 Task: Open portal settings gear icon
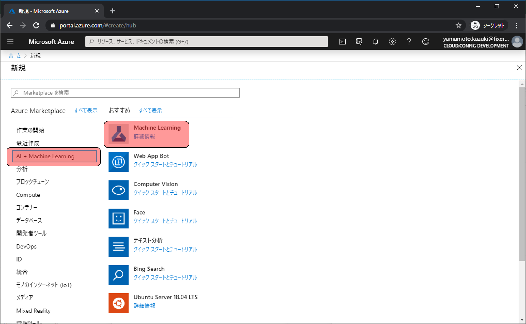pos(392,42)
